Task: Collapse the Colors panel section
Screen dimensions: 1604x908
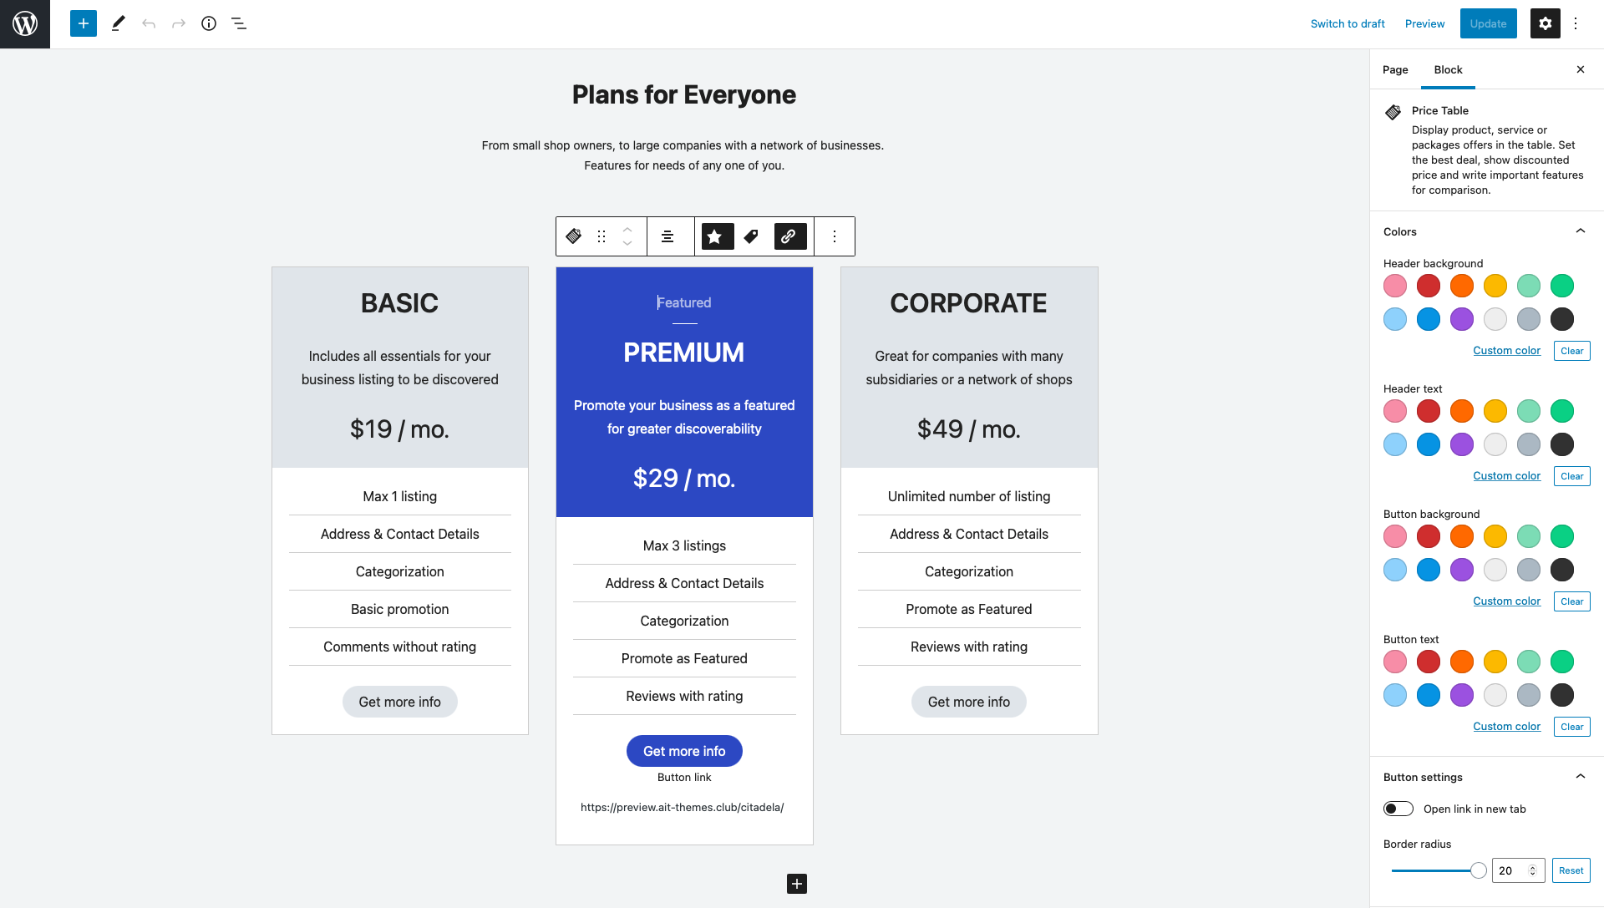Action: [1580, 231]
